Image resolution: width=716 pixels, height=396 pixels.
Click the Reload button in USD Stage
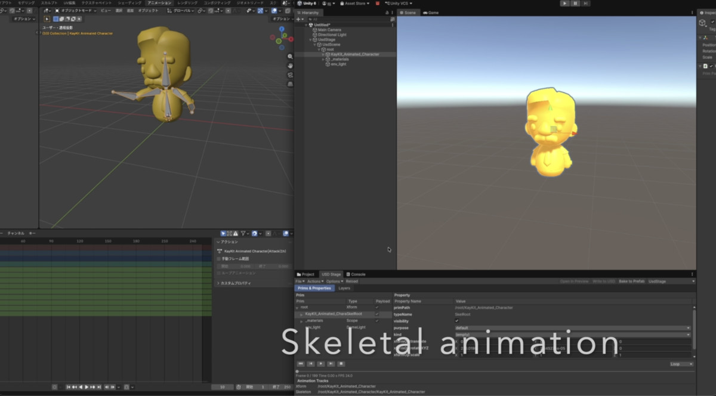pos(352,281)
